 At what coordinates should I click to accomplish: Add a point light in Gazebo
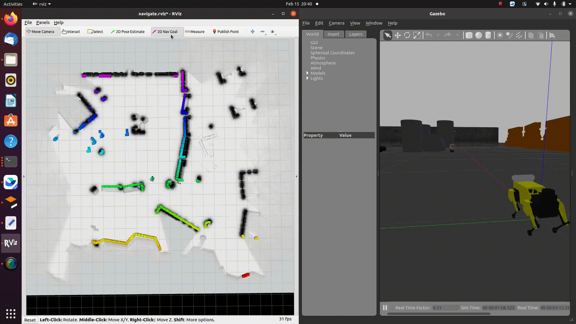point(500,35)
